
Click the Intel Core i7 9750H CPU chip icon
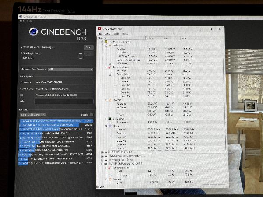coord(106,42)
